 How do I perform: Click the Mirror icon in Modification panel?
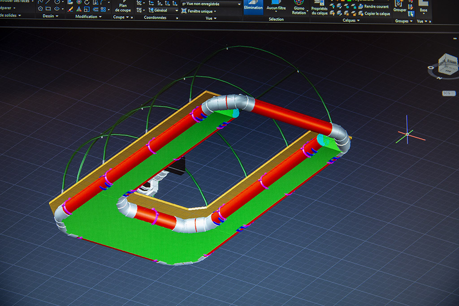click(95, 2)
